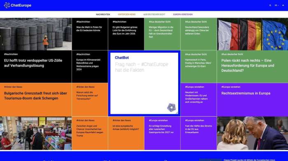
Task: Click the ChatBot heading
Action: (122, 58)
